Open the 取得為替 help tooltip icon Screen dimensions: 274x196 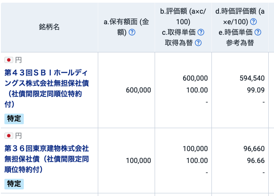point(198,43)
